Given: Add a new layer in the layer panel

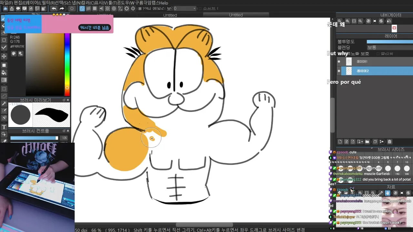Looking at the screenshot, I should 340,142.
